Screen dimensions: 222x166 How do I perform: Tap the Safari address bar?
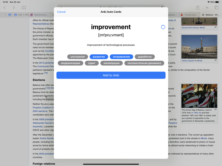[x=111, y=6]
